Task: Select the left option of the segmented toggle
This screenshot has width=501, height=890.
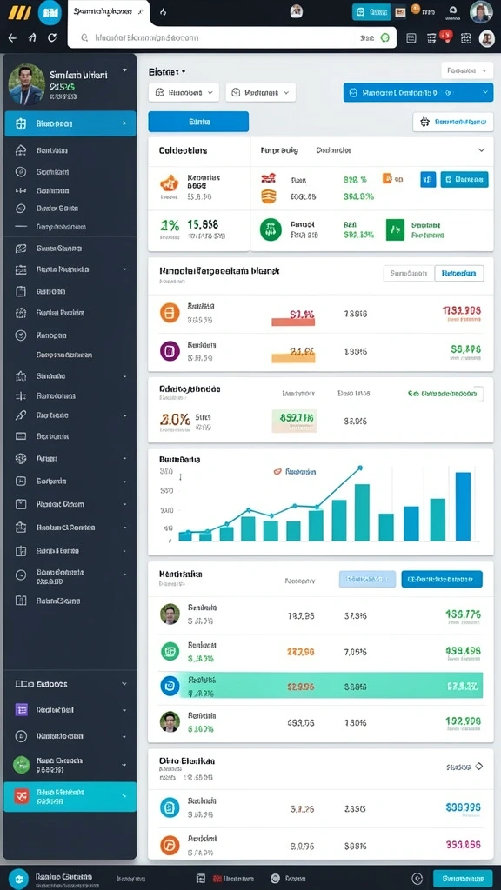Action: point(409,273)
